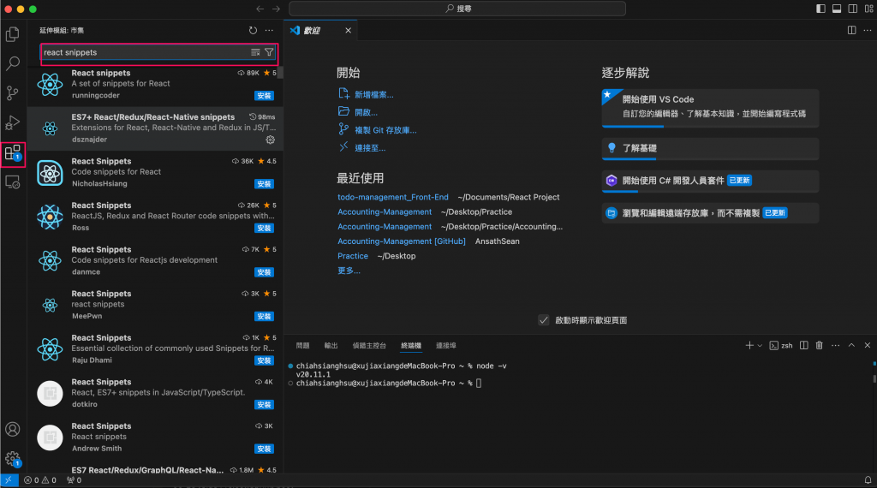Viewport: 877px width, 488px height.
Task: Switch to the 連接埠 tab
Action: [445, 346]
